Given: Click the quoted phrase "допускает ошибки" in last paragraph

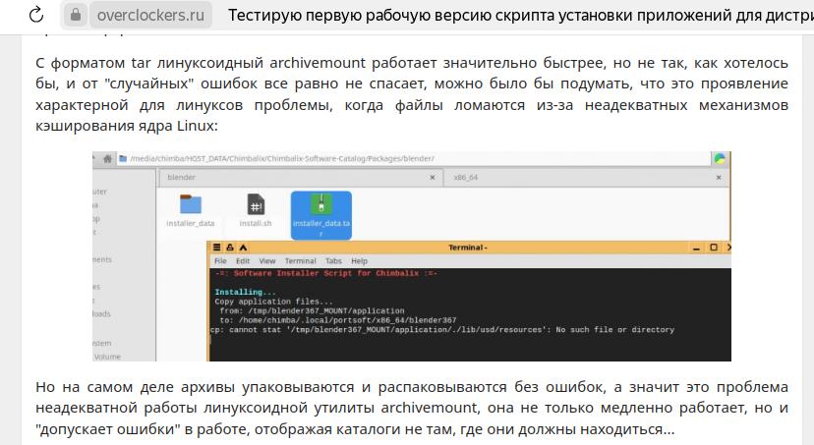Looking at the screenshot, I should tap(106, 429).
